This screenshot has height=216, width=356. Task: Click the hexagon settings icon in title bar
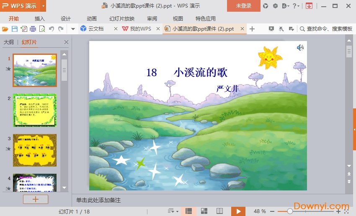275,6
